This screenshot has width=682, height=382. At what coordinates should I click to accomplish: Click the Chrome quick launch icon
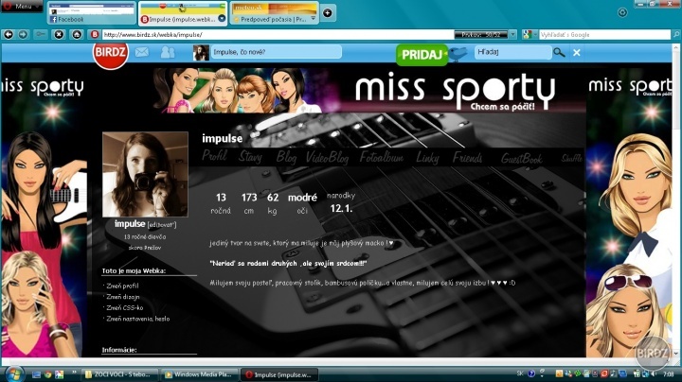pos(48,374)
